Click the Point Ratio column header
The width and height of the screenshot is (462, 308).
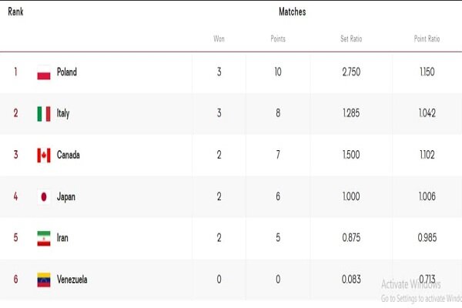click(427, 38)
